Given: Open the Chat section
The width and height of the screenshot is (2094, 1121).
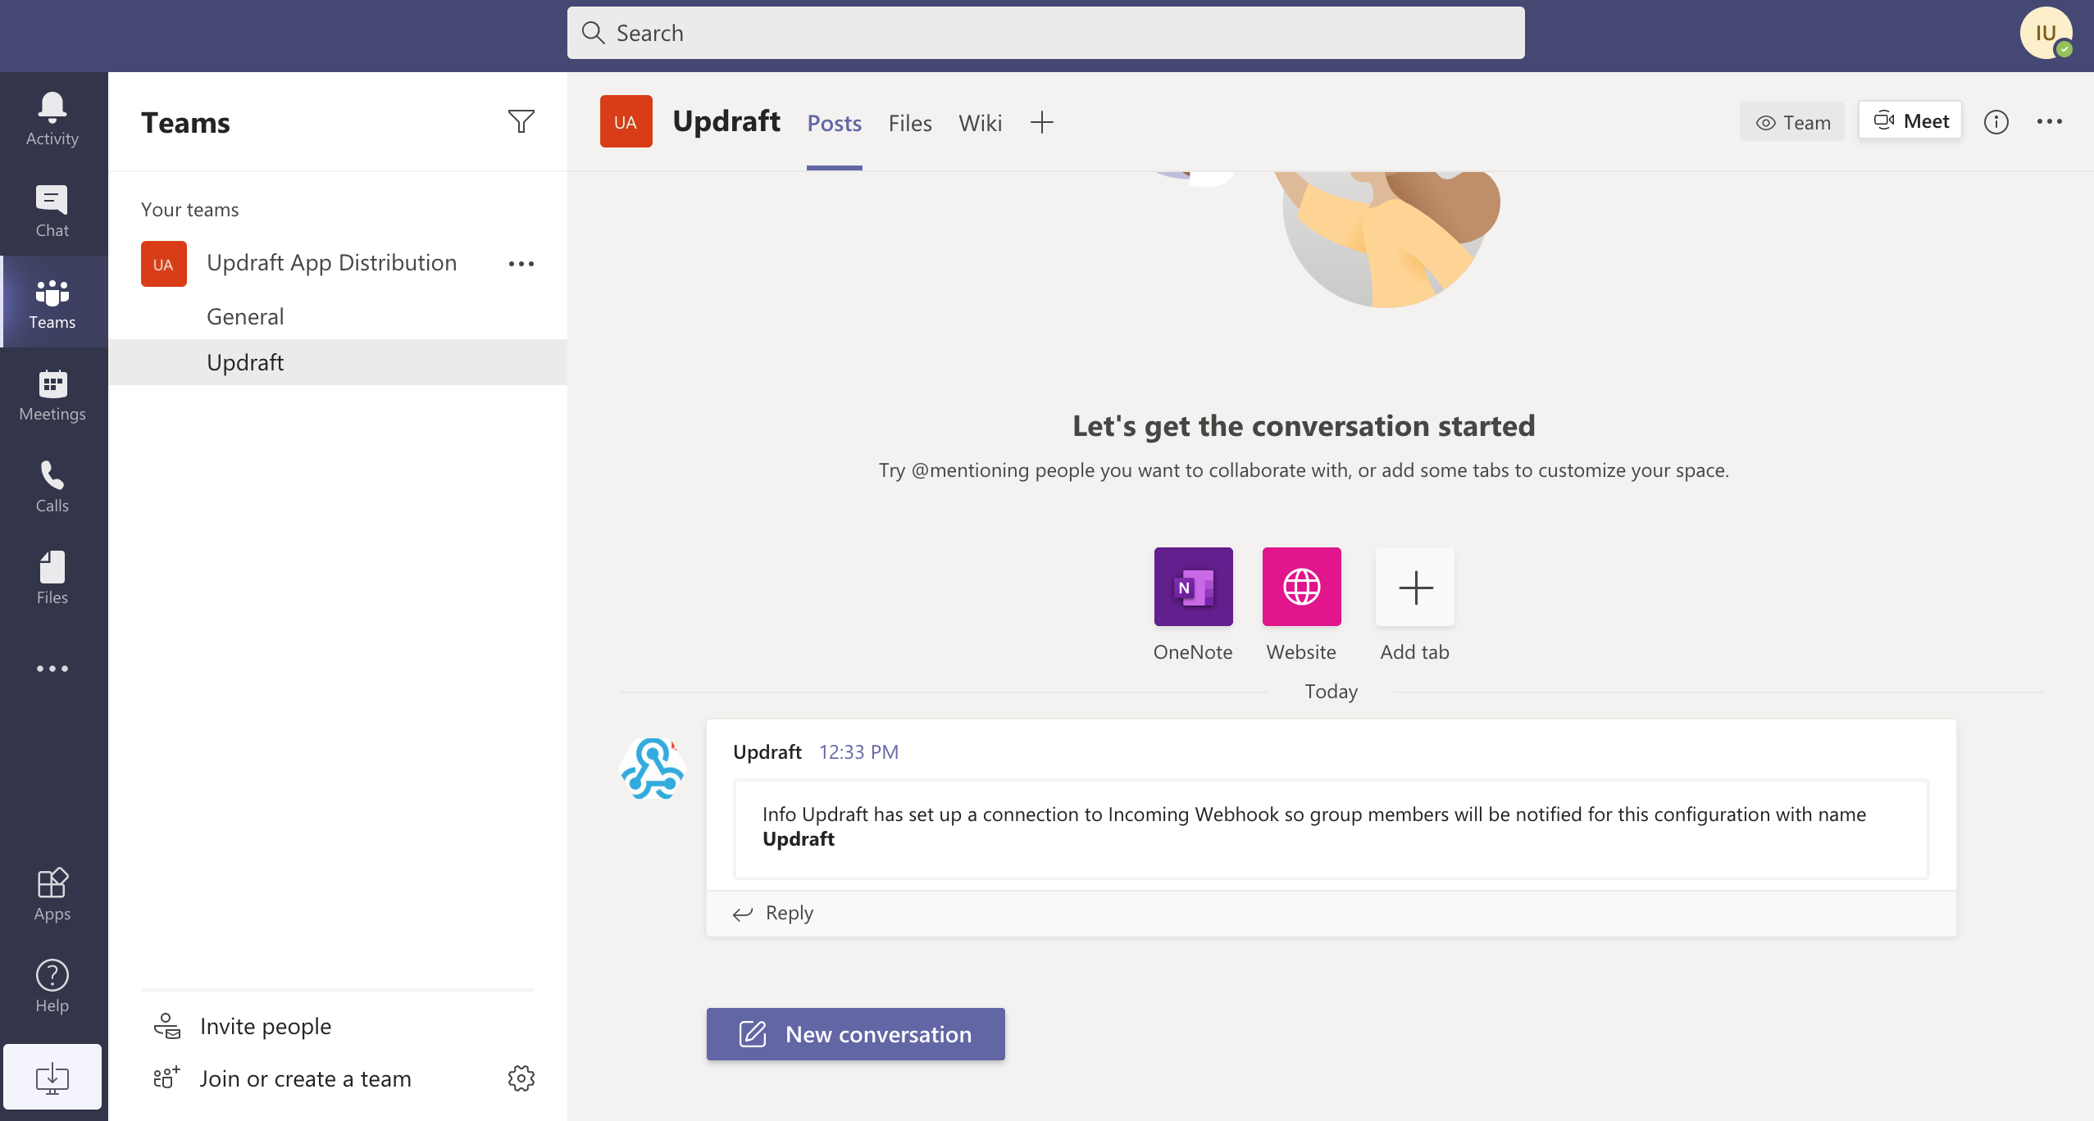Looking at the screenshot, I should coord(52,211).
